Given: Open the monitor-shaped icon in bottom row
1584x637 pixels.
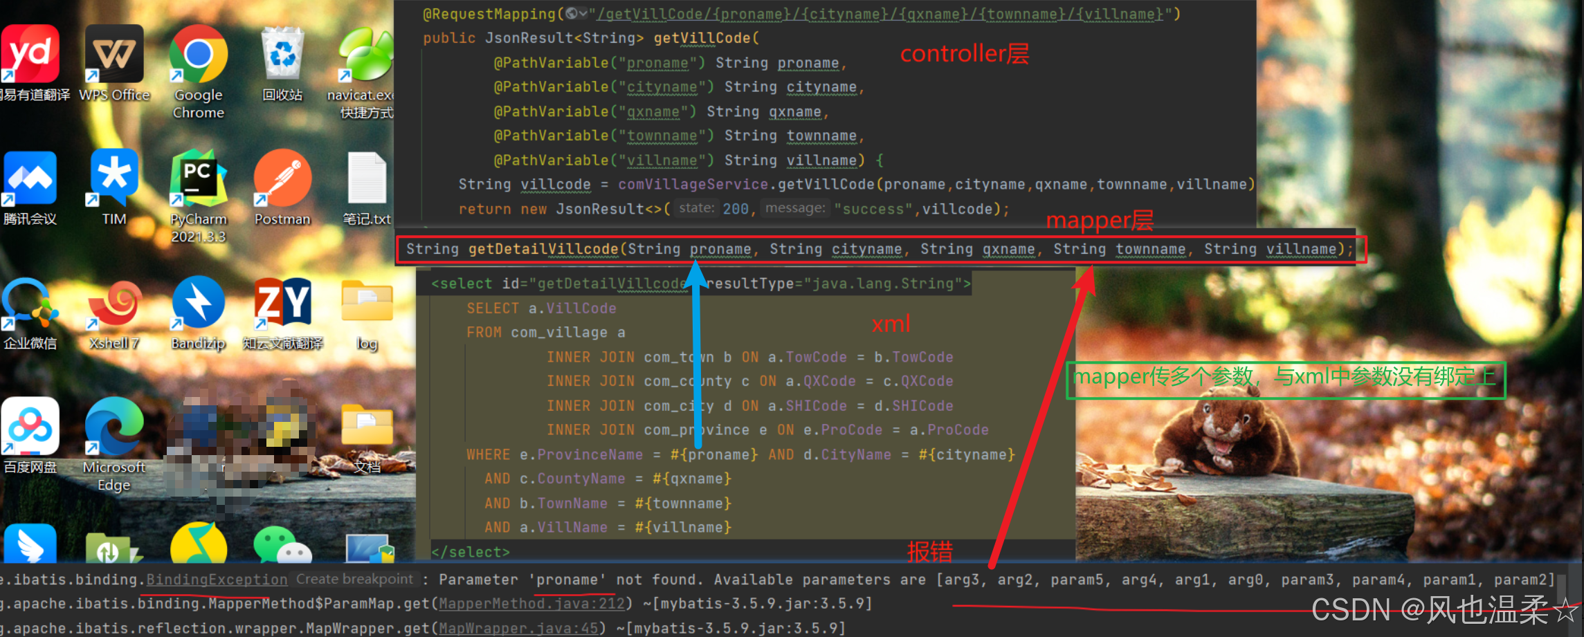Looking at the screenshot, I should (370, 548).
